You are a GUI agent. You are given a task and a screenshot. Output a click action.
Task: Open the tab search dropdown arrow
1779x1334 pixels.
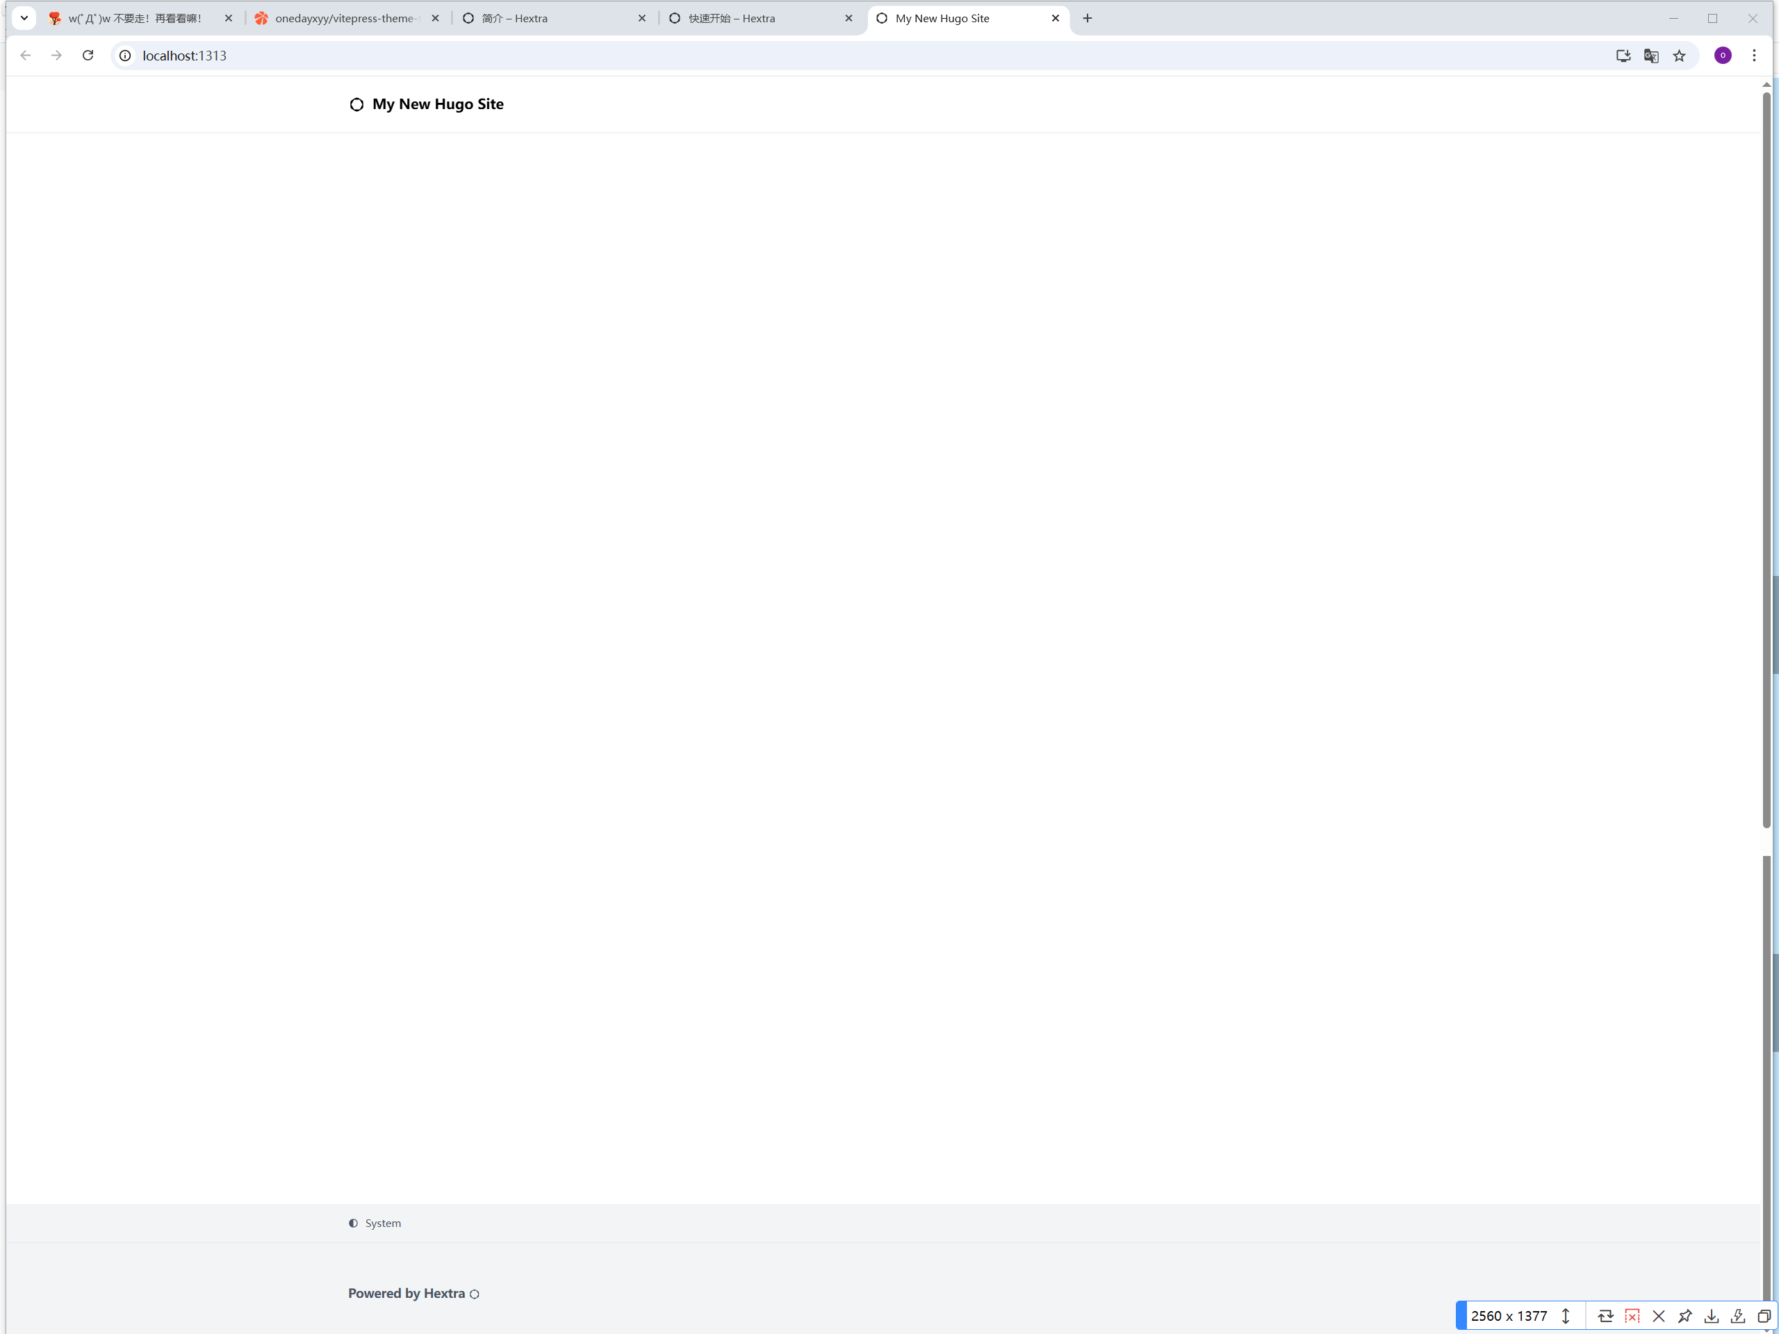[24, 17]
